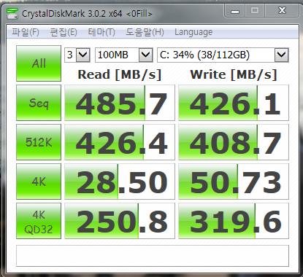Select the 4K write result 50.73
This screenshot has height=277, width=303.
click(x=234, y=182)
